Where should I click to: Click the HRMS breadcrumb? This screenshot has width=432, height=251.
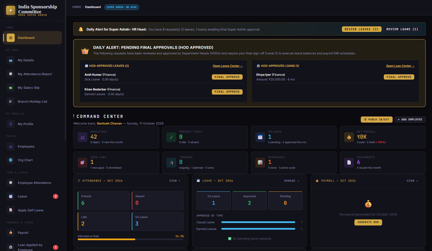77,7
